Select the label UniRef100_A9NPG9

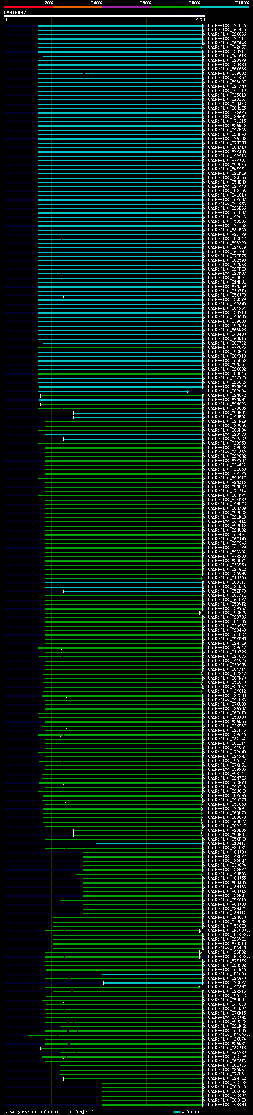227,487
